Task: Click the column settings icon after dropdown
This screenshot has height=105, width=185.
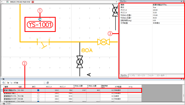Action: click(48, 83)
